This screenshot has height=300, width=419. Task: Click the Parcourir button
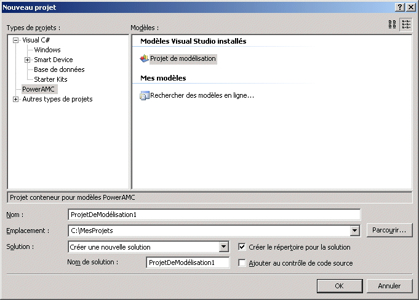pyautogui.click(x=389, y=231)
